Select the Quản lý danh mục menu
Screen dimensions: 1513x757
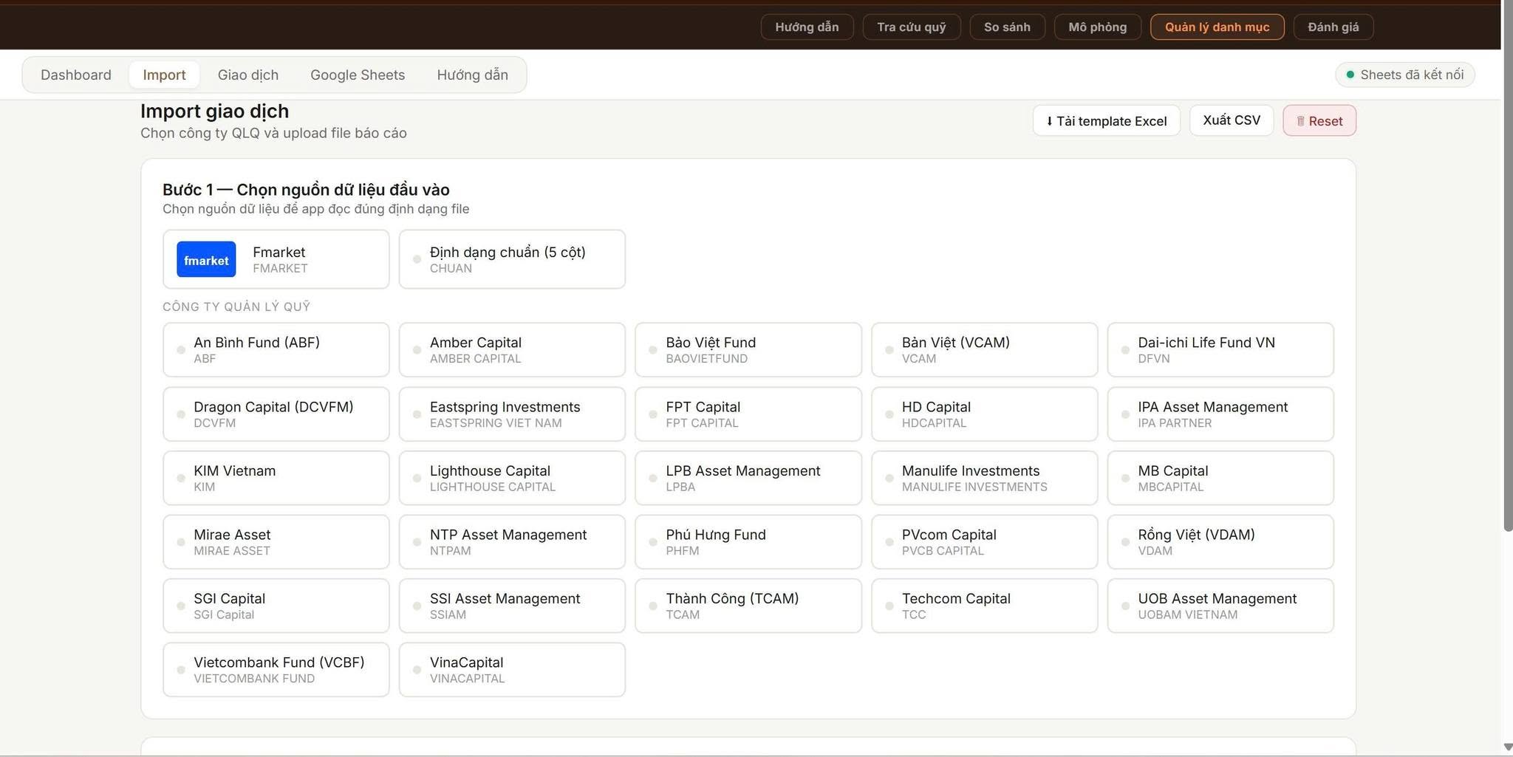(x=1217, y=27)
